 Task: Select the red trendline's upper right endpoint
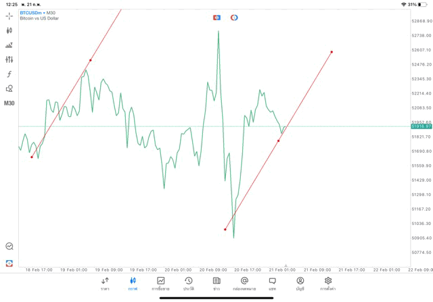(x=332, y=52)
